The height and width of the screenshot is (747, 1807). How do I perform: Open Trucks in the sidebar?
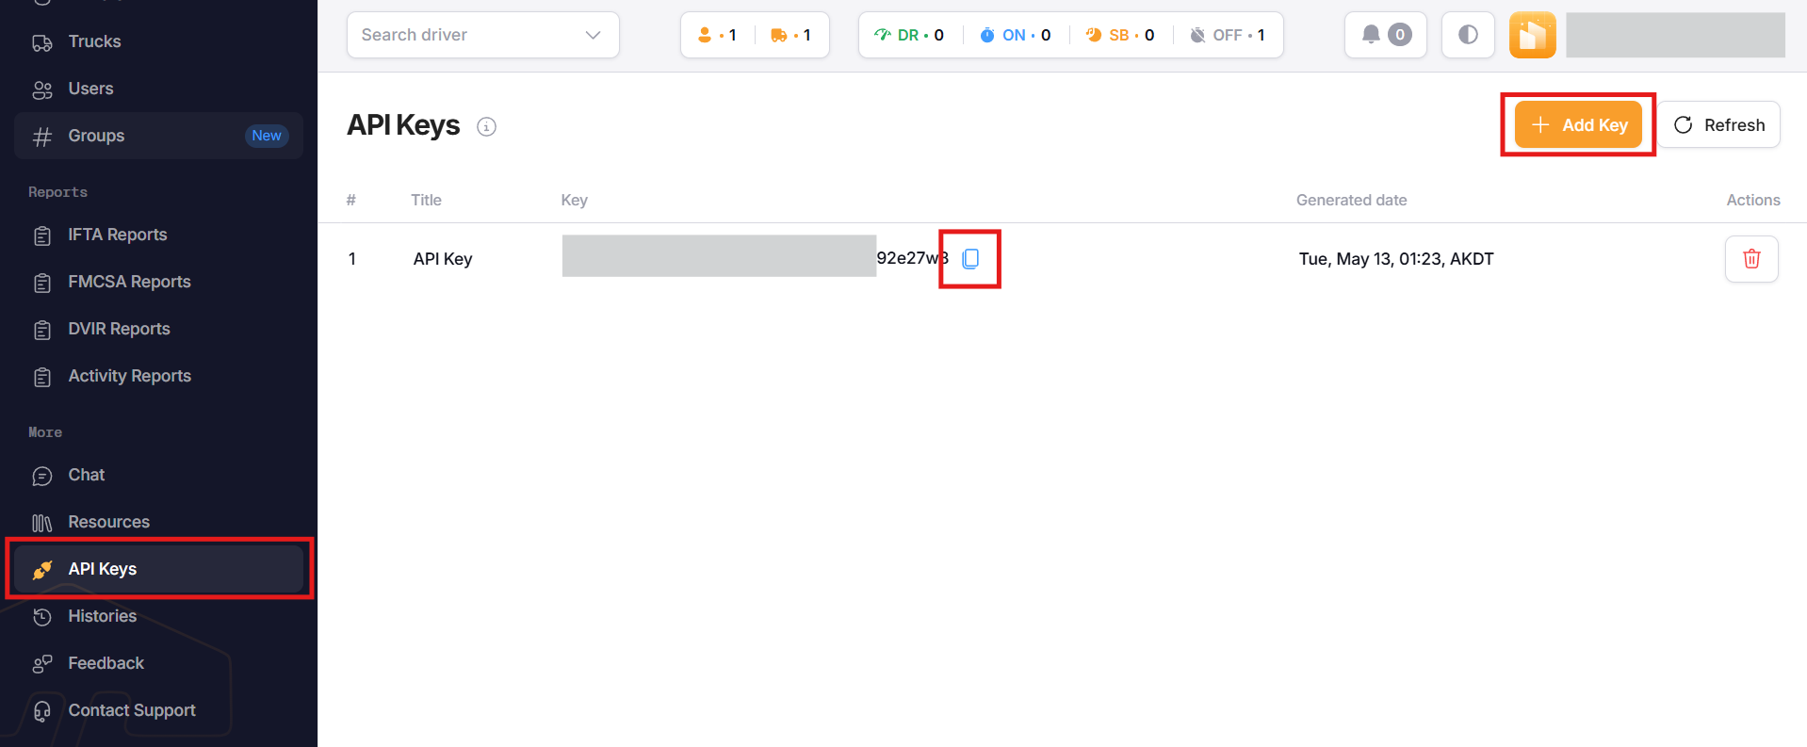click(x=94, y=41)
